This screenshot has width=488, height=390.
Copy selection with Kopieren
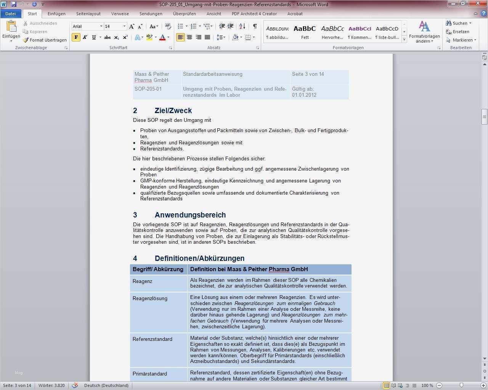click(x=35, y=32)
